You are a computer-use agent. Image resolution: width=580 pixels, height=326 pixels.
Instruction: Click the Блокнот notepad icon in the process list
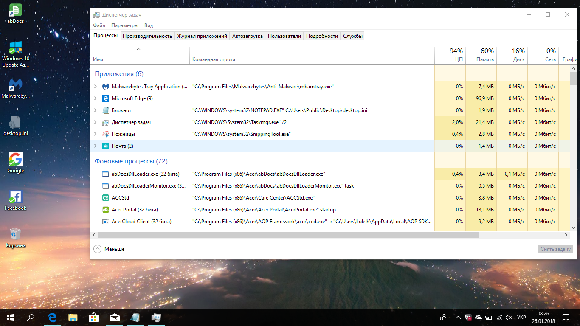point(106,110)
